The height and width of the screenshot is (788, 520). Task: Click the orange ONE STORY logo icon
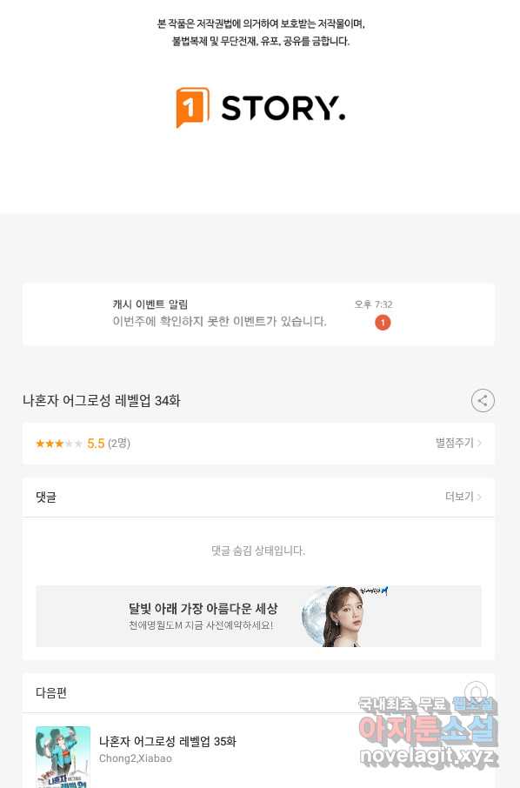[x=192, y=108]
